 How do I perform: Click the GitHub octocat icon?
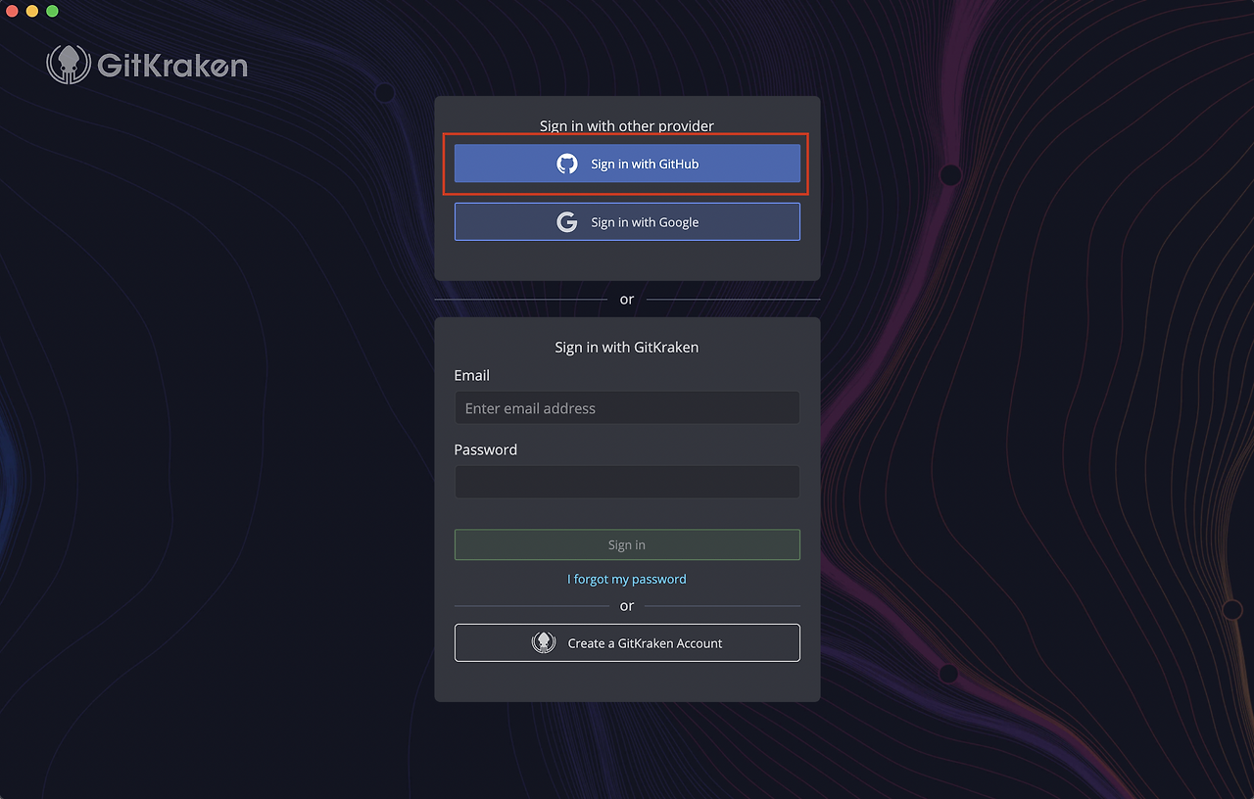click(x=566, y=164)
